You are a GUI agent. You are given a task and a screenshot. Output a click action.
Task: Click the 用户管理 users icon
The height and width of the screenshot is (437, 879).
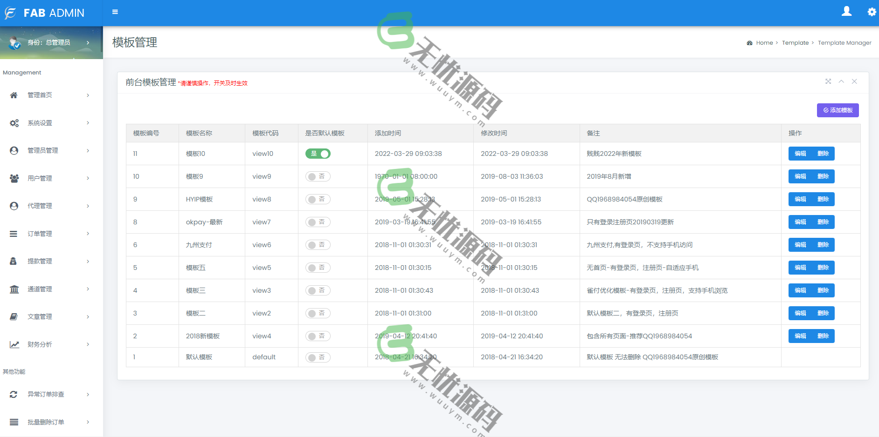pyautogui.click(x=14, y=178)
